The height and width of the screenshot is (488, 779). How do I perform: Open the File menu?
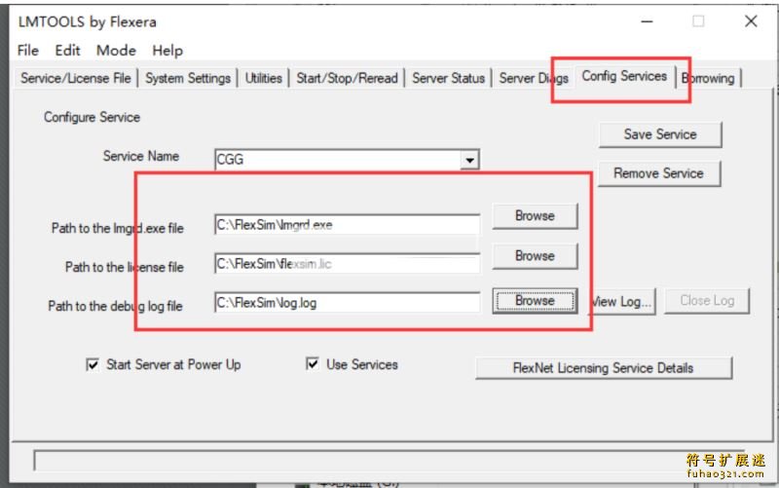coord(28,51)
